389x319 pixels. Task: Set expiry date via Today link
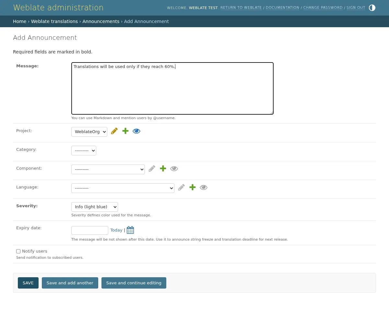pos(116,230)
